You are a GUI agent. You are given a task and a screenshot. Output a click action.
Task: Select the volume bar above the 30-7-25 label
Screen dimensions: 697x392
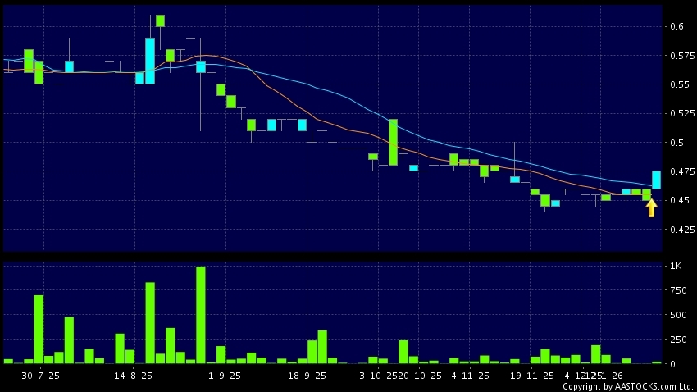pos(39,329)
